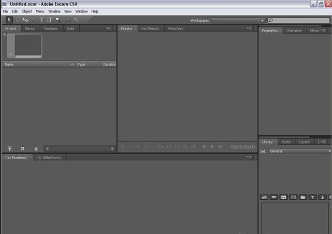Close the Project tab

point(19,29)
